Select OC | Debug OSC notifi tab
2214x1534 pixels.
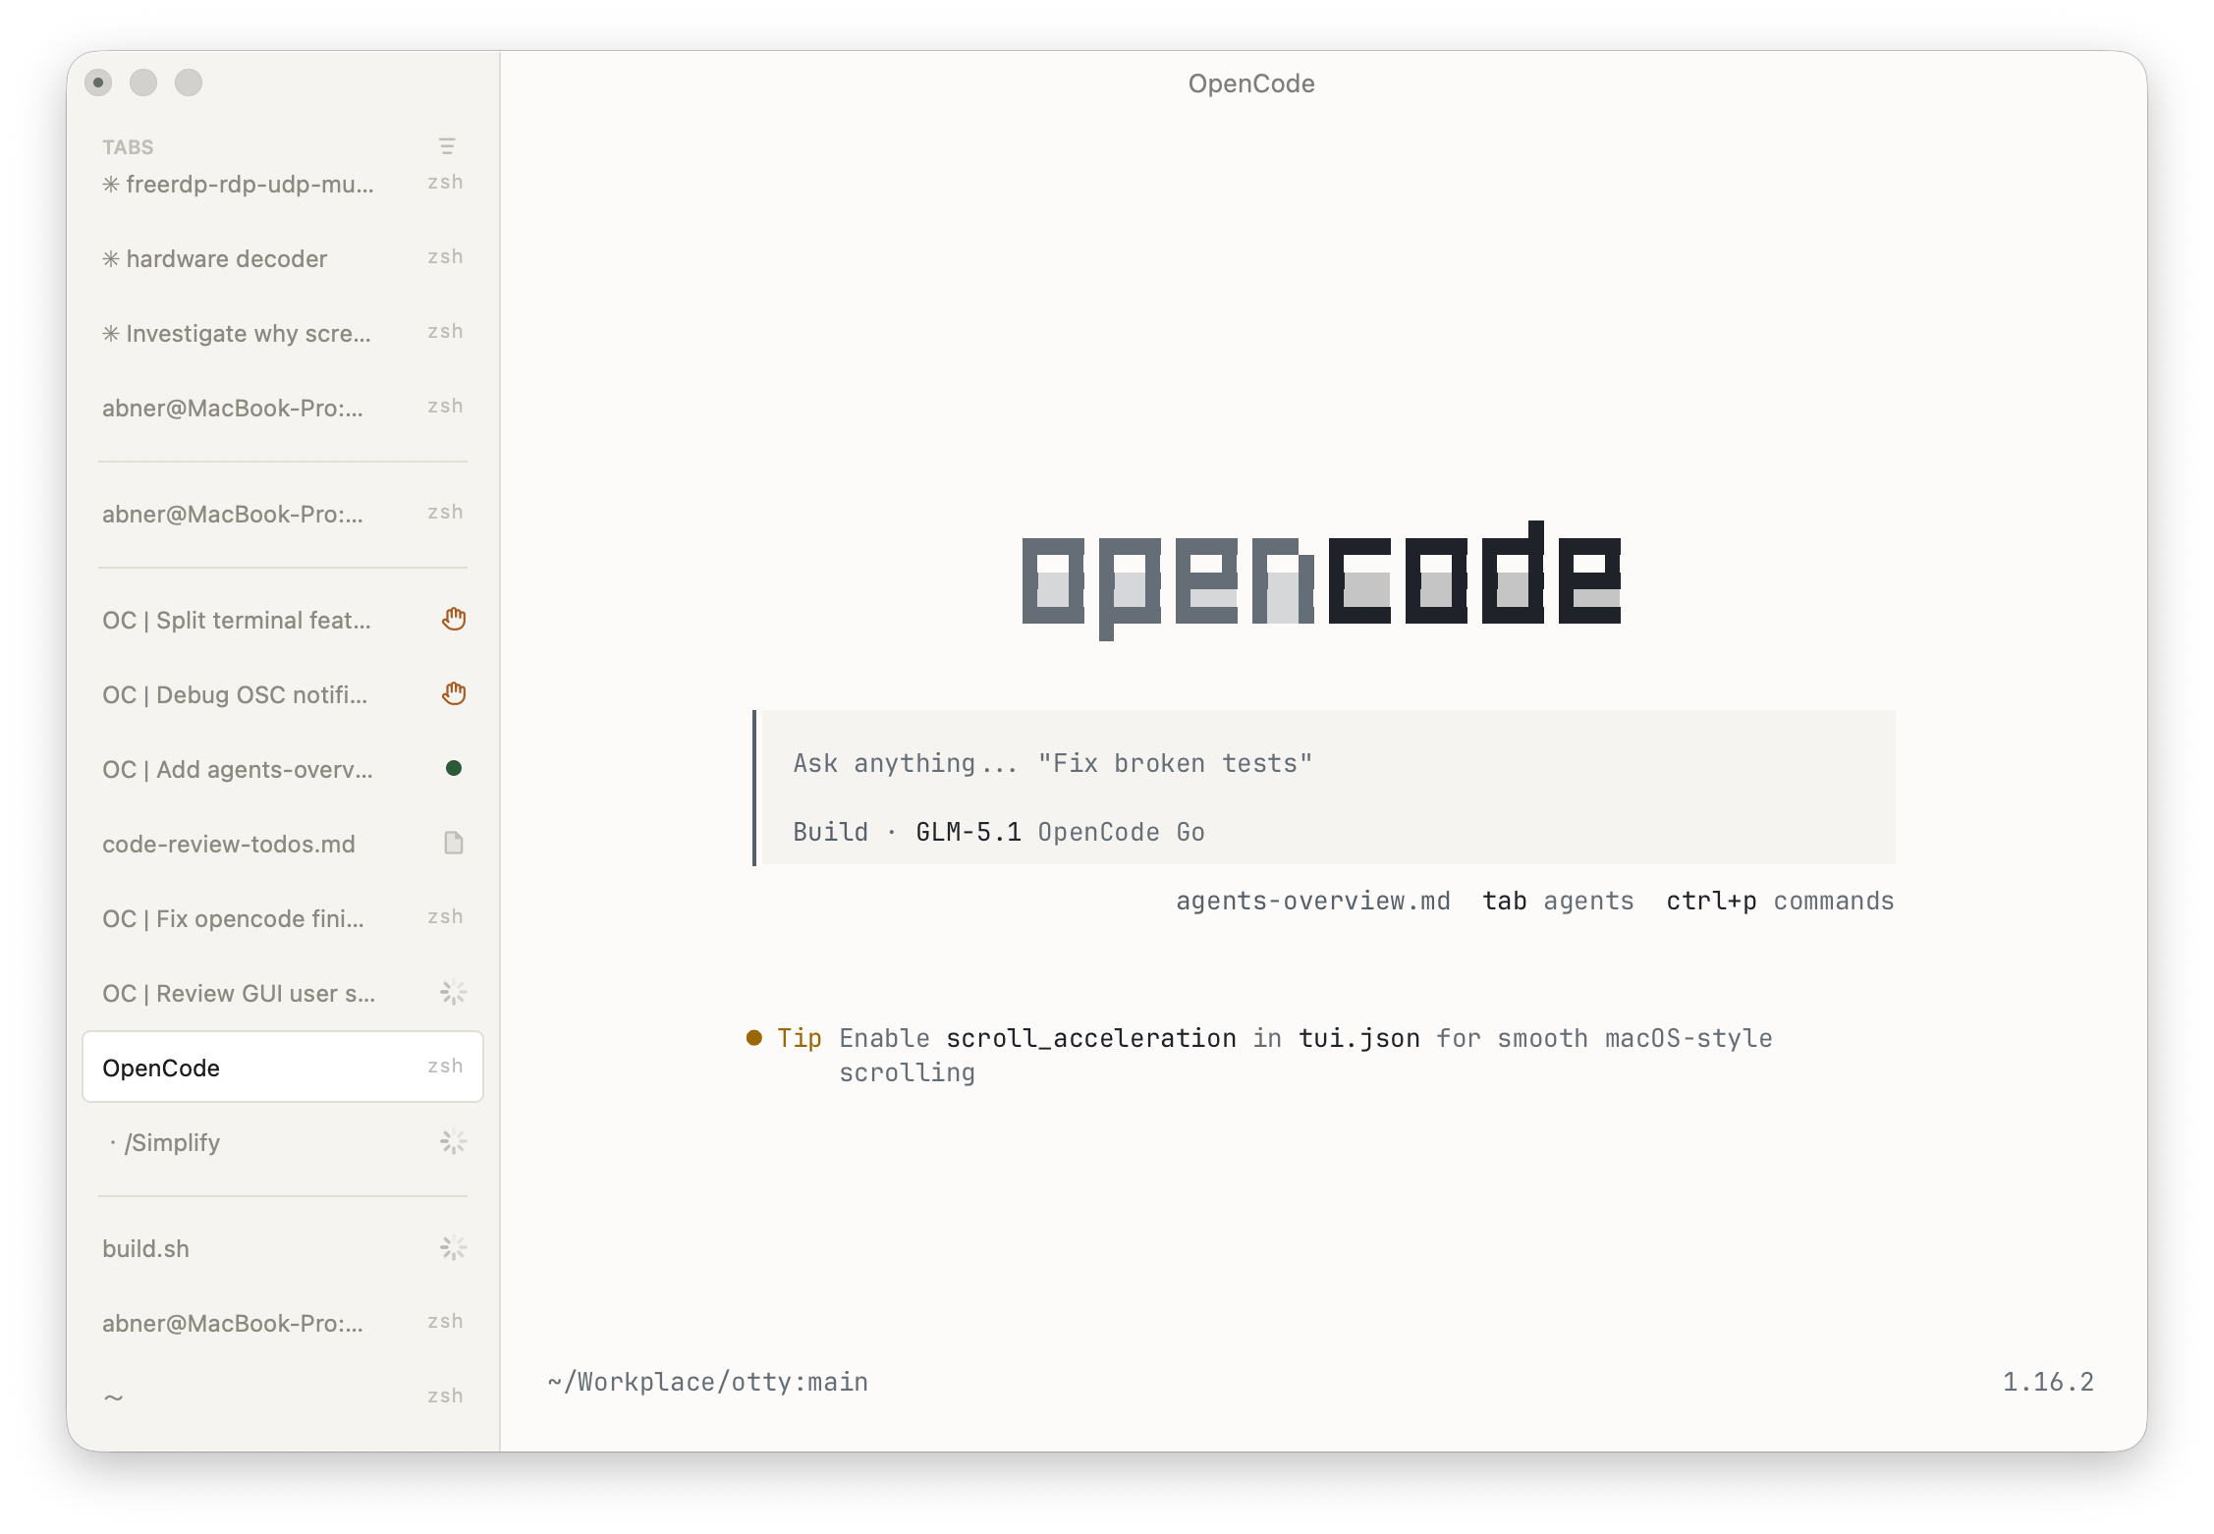[283, 694]
